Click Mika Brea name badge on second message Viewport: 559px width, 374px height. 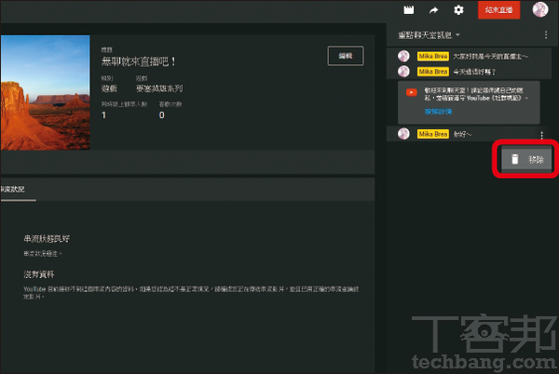[x=433, y=72]
